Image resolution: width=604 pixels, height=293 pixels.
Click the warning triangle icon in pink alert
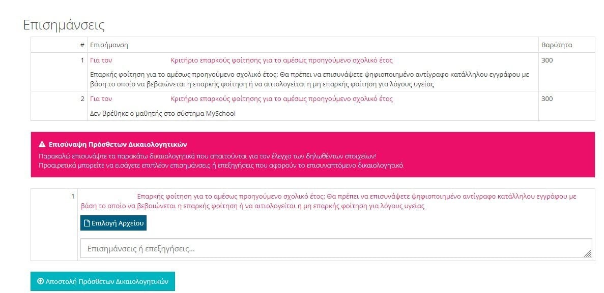[x=42, y=145]
